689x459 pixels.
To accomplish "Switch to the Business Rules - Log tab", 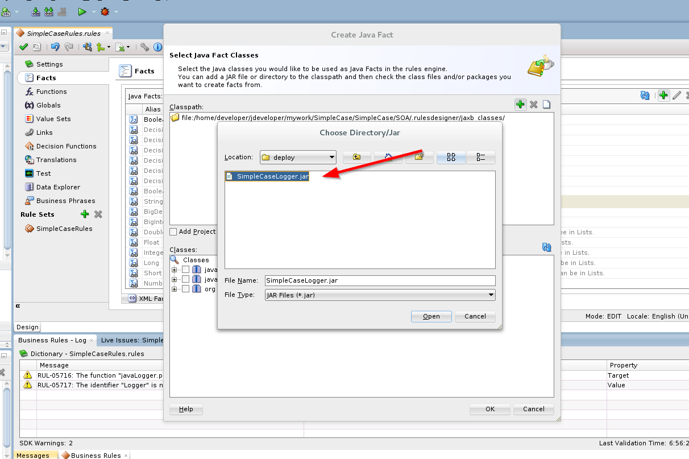I will coord(52,340).
